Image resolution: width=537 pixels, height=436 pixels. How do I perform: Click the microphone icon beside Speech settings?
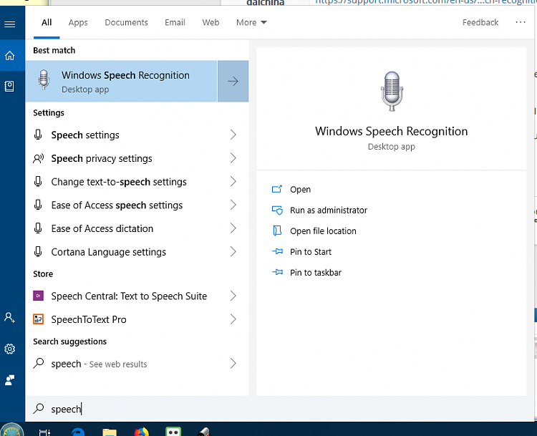[38, 135]
